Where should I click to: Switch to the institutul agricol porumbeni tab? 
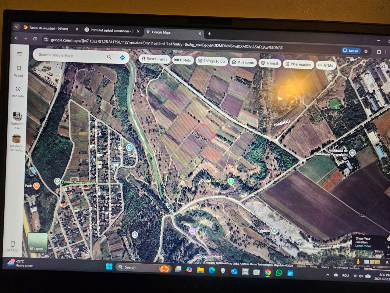click(x=109, y=30)
